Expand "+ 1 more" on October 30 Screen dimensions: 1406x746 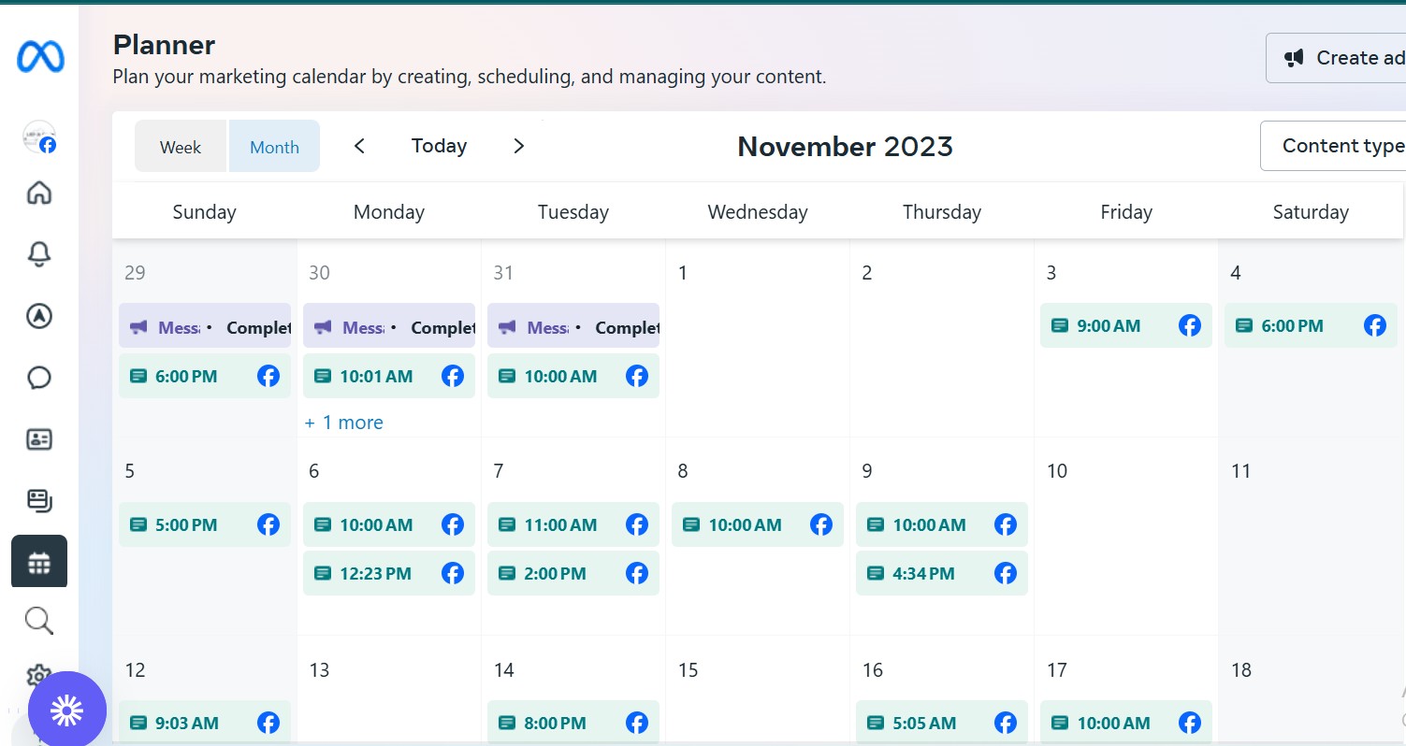pos(344,423)
